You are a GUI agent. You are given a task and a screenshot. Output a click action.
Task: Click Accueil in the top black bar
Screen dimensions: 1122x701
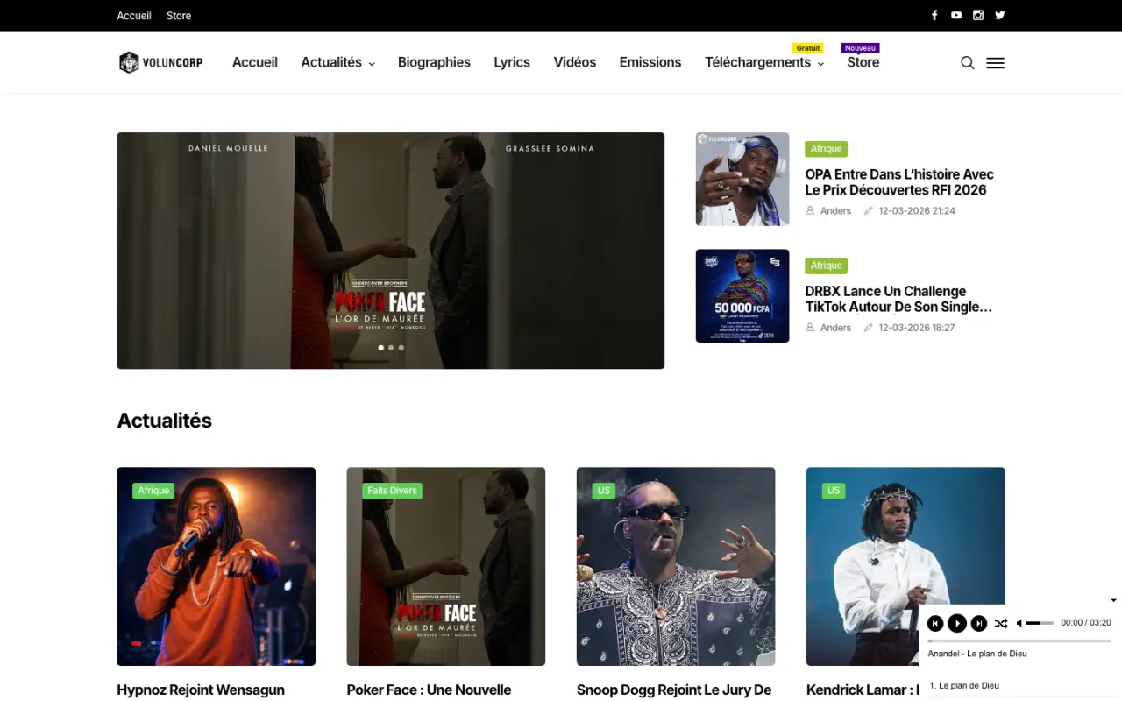134,16
